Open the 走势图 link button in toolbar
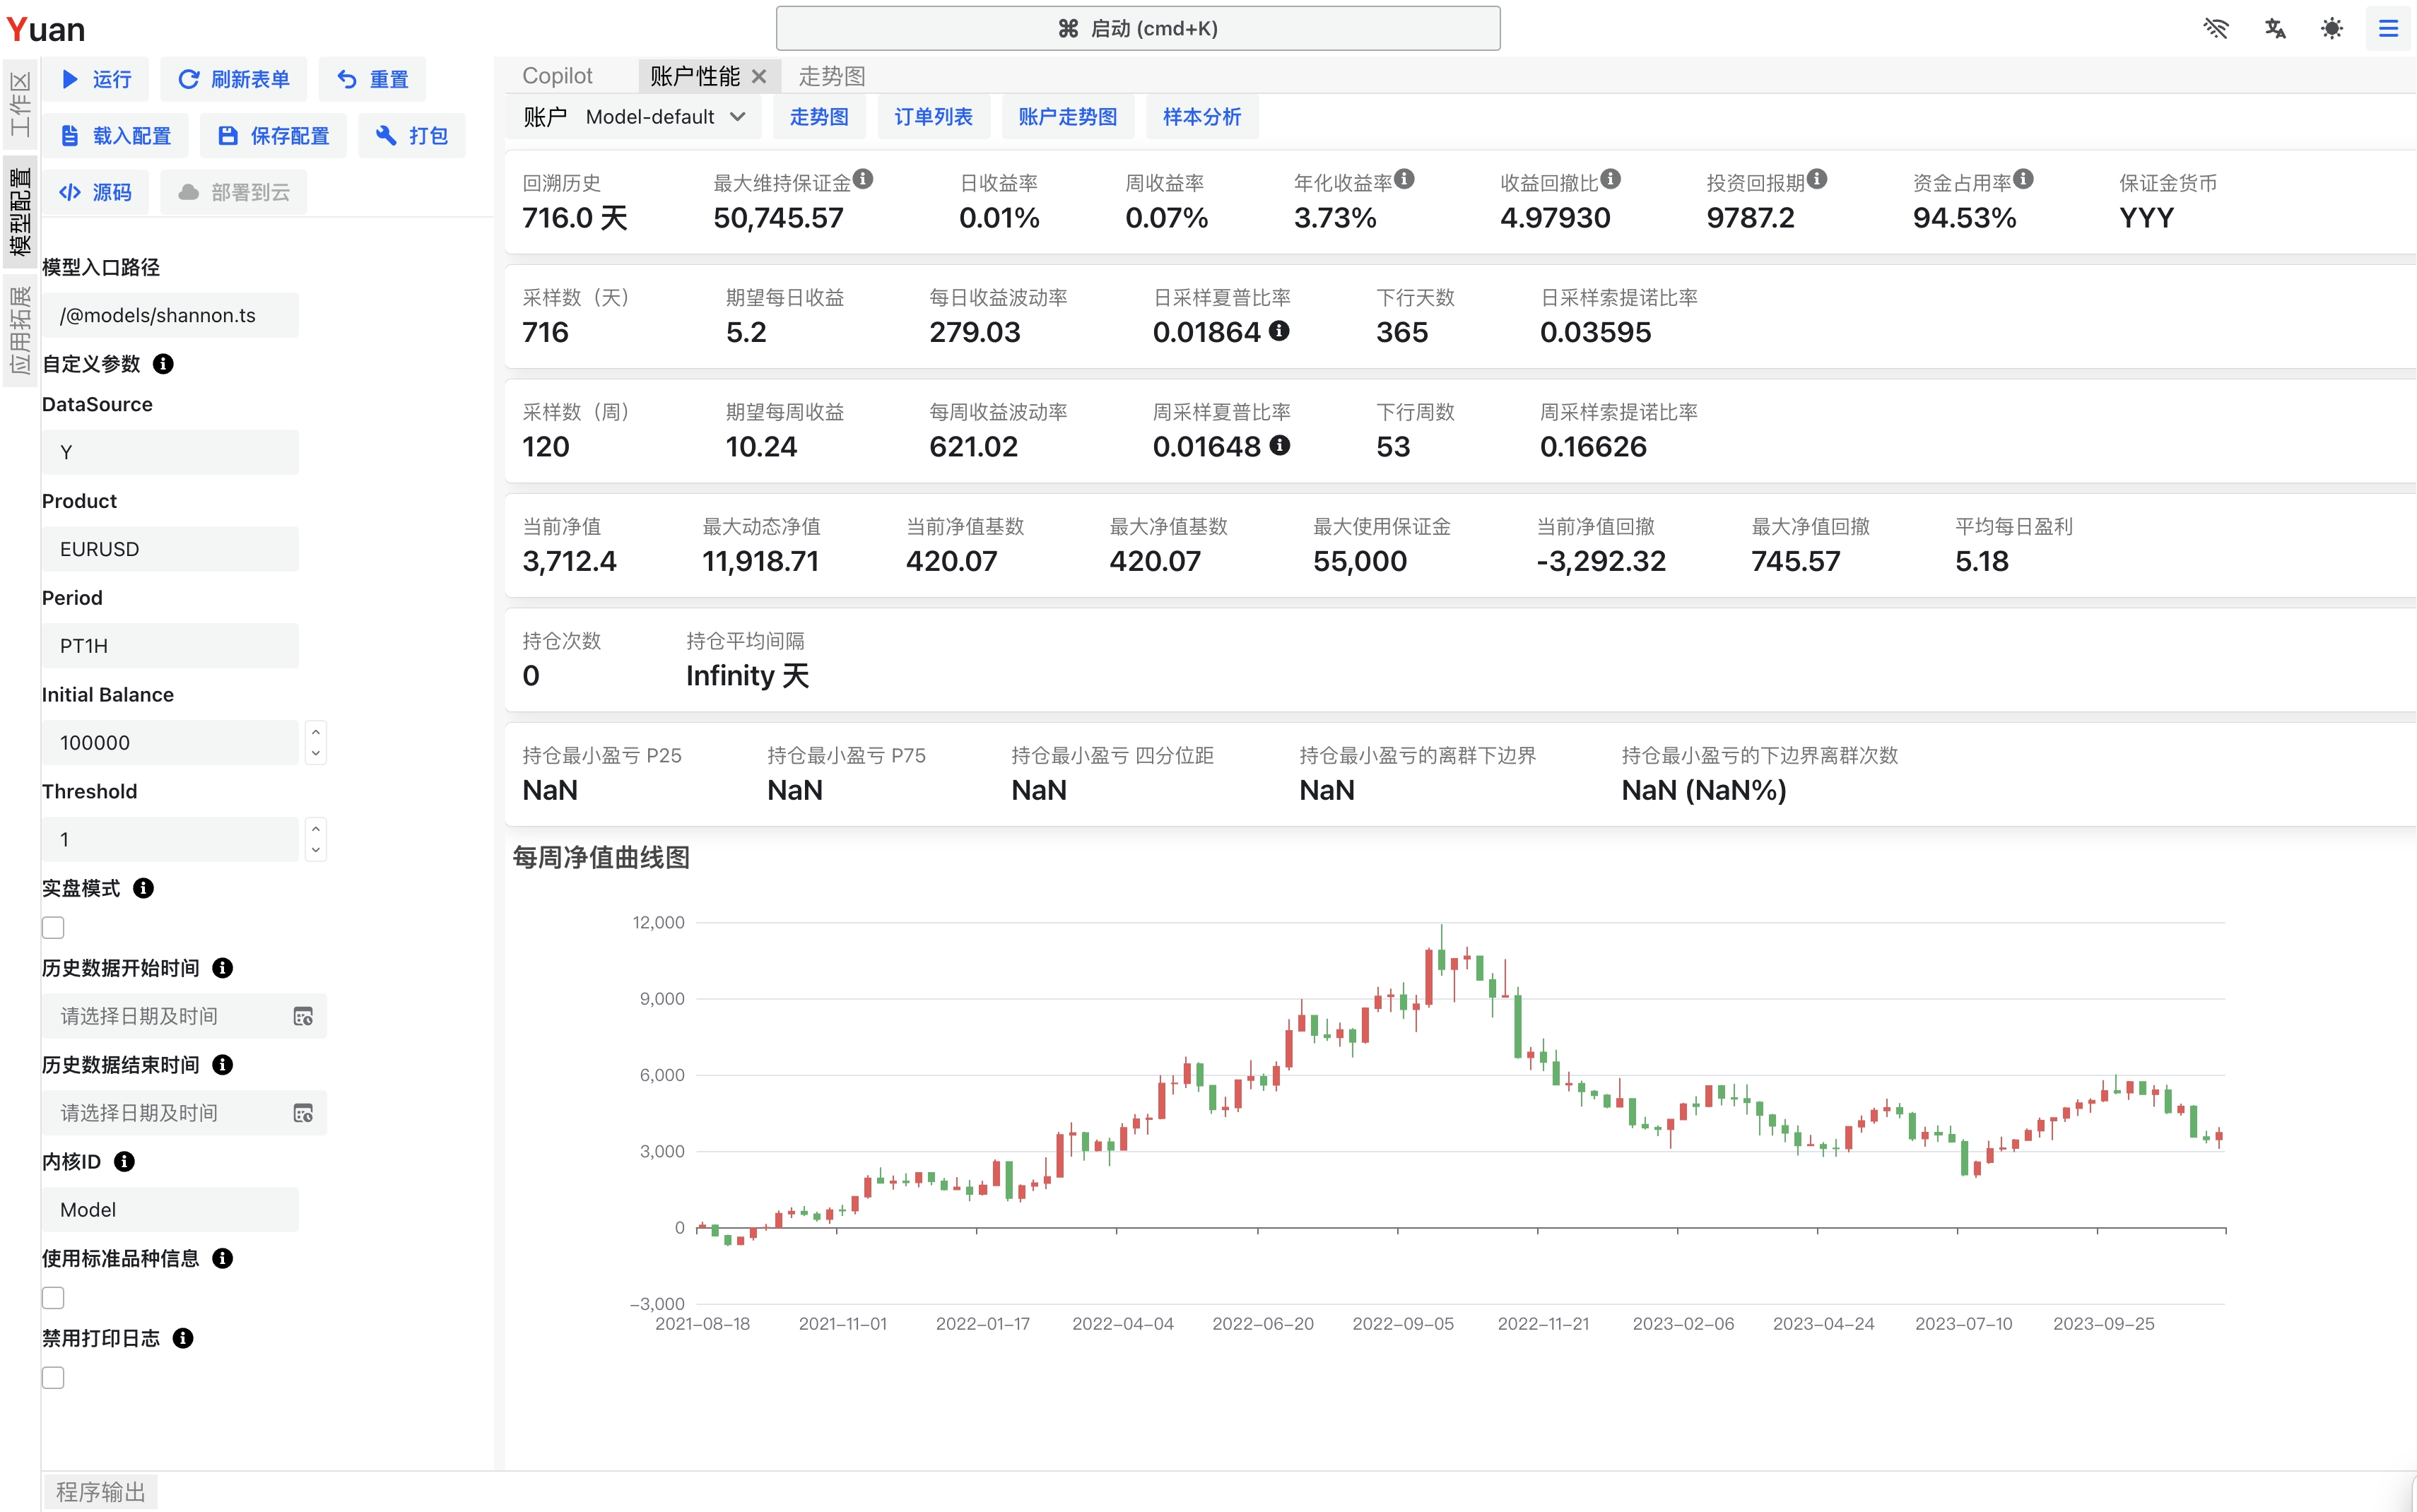The width and height of the screenshot is (2417, 1512). point(819,117)
